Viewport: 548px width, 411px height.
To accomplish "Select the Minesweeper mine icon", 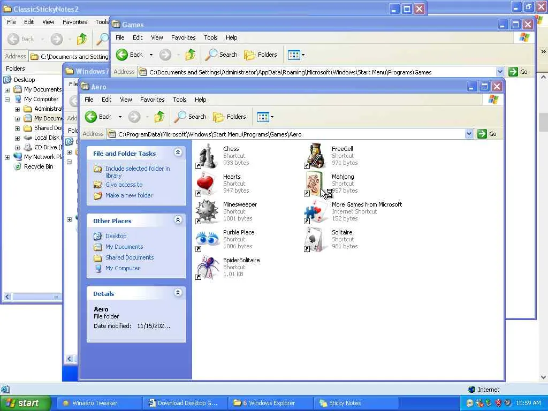I will (x=207, y=212).
